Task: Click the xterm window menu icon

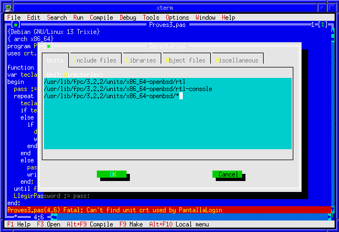Action: [8, 8]
